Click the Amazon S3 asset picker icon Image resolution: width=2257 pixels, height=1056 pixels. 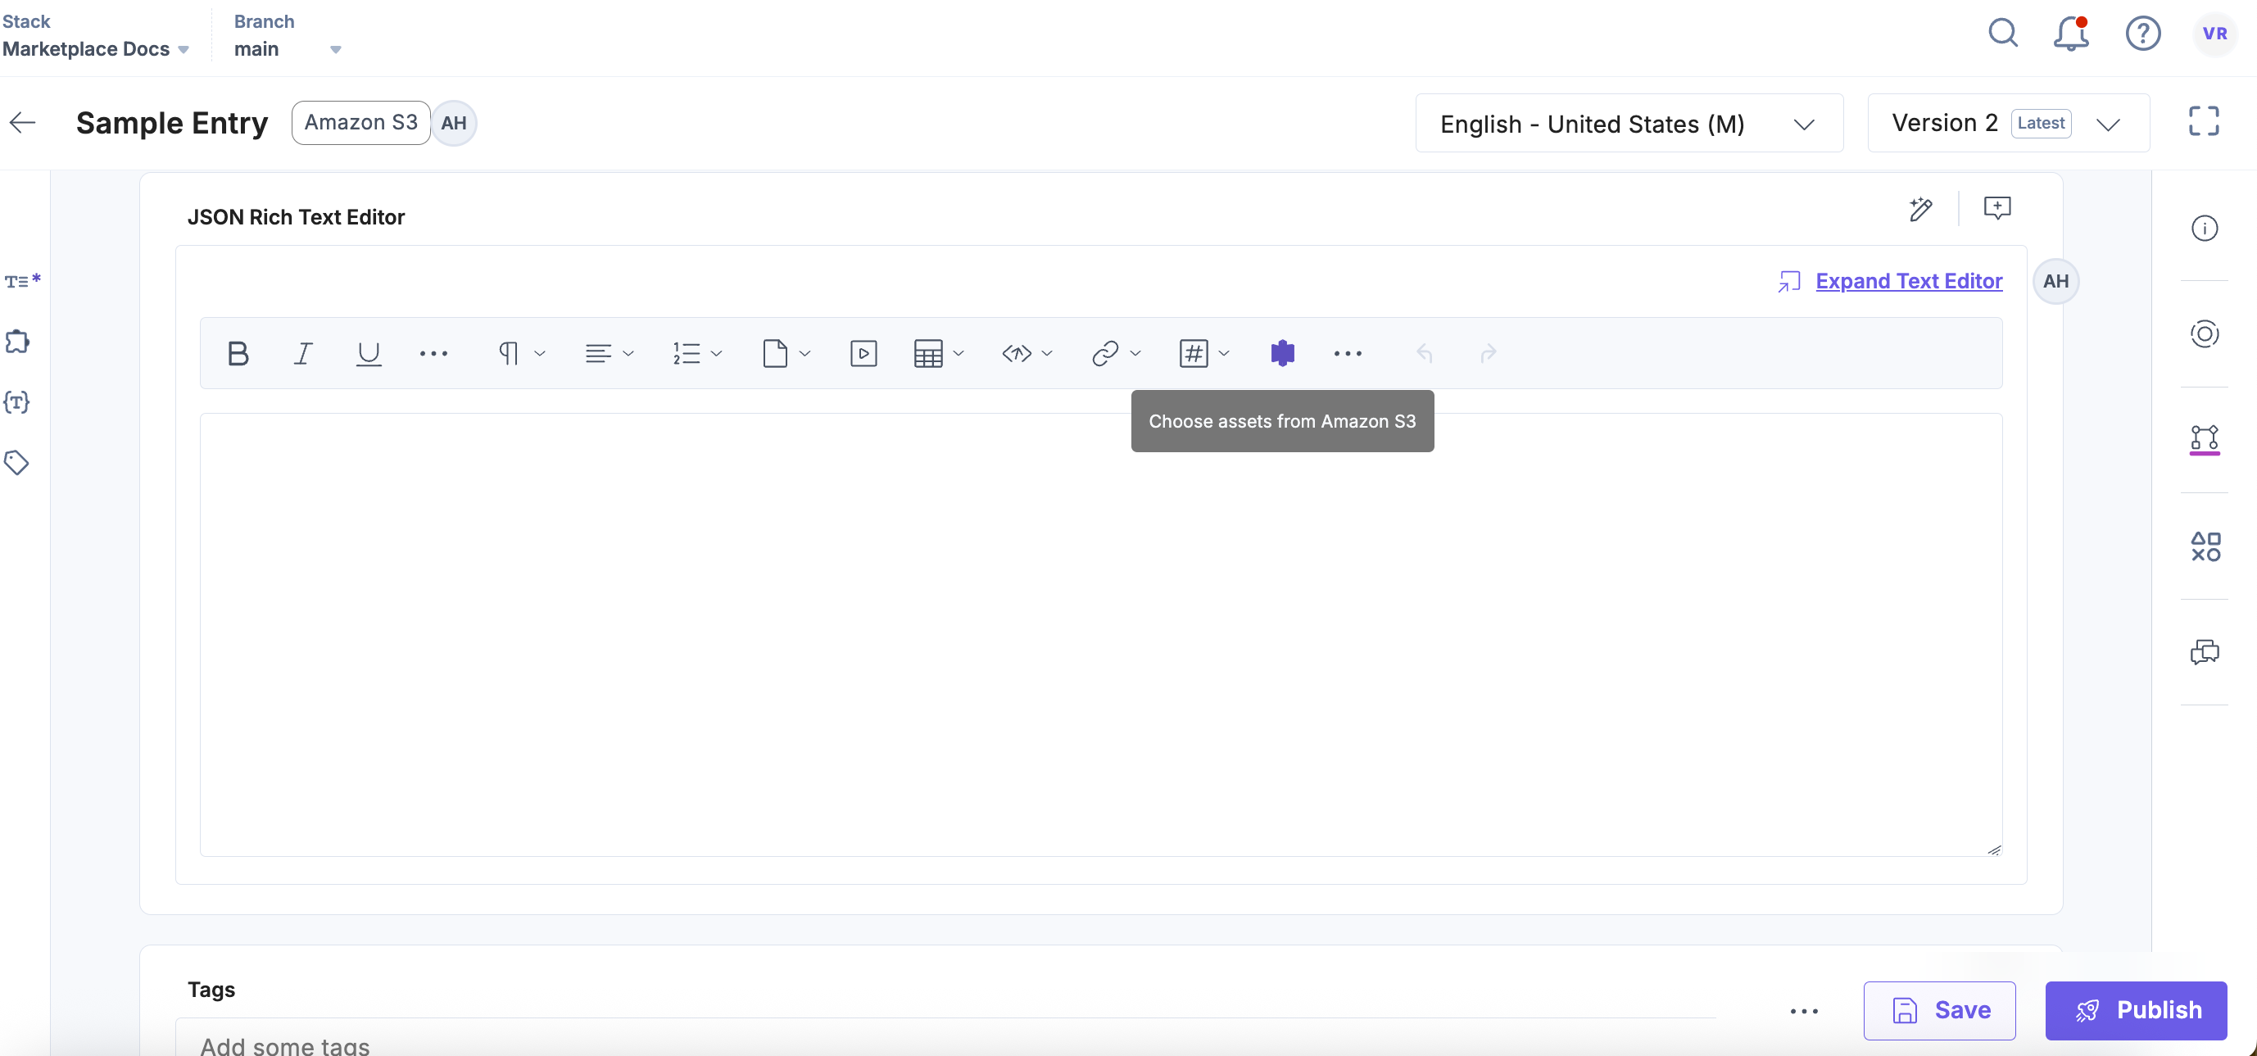tap(1282, 353)
